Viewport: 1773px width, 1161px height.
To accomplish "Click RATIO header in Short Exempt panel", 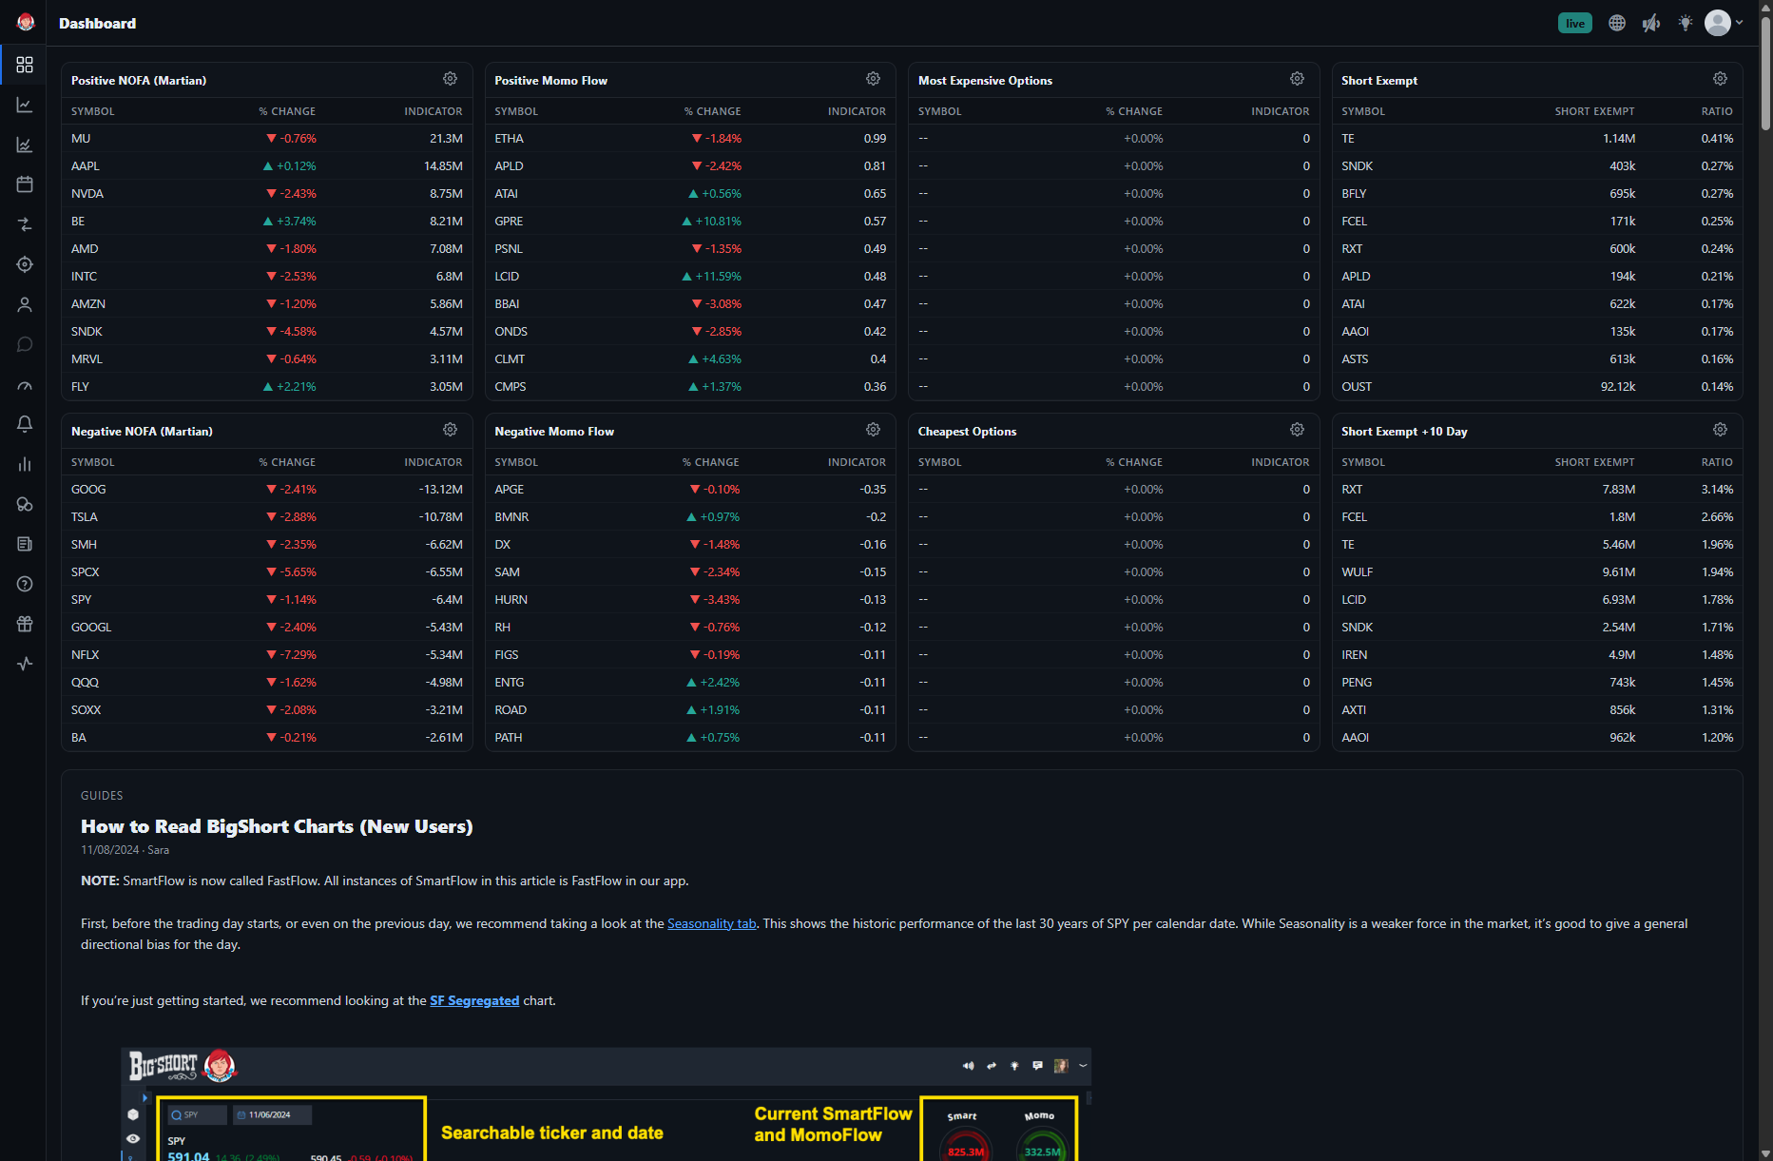I will coord(1717,111).
